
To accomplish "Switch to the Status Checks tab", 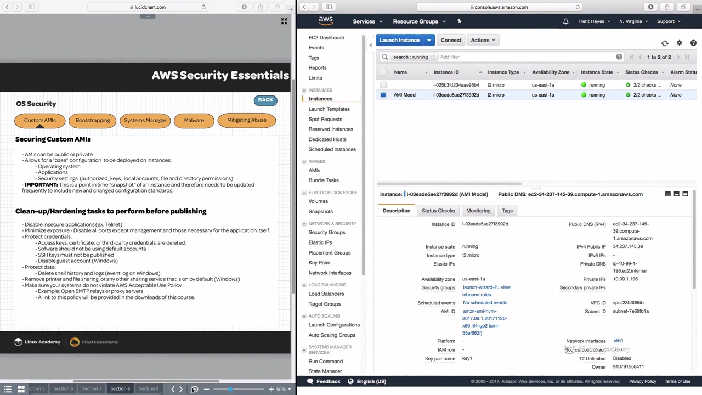I will pyautogui.click(x=438, y=211).
